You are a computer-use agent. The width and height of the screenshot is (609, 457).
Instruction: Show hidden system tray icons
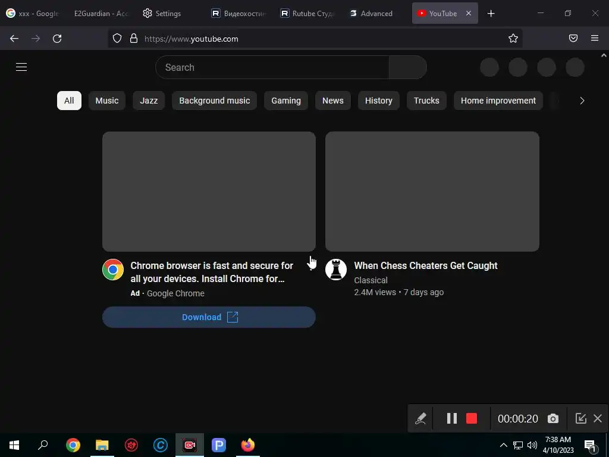point(503,445)
